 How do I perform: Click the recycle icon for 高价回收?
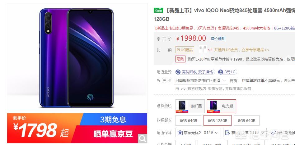[178, 72]
